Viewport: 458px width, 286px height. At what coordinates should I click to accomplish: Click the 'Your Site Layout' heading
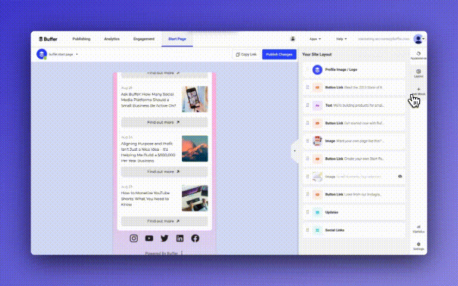317,54
